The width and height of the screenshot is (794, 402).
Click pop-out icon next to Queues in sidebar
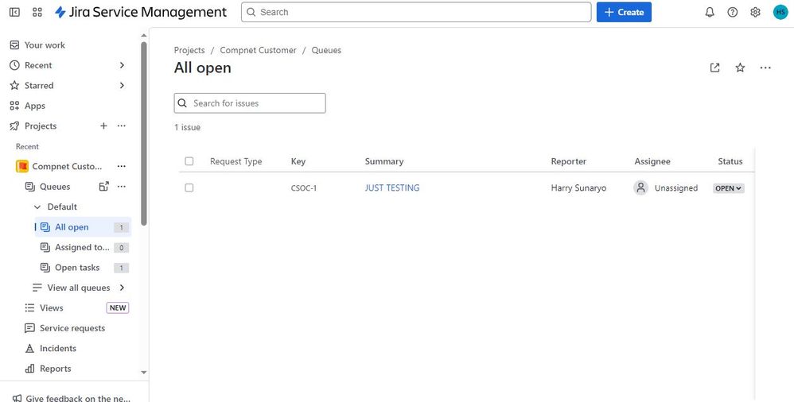pyautogui.click(x=103, y=187)
